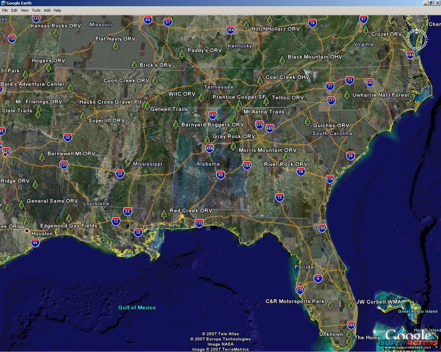The width and height of the screenshot is (441, 352).
Task: Click the Flat Nasty ORV tree marker
Action: click(116, 46)
